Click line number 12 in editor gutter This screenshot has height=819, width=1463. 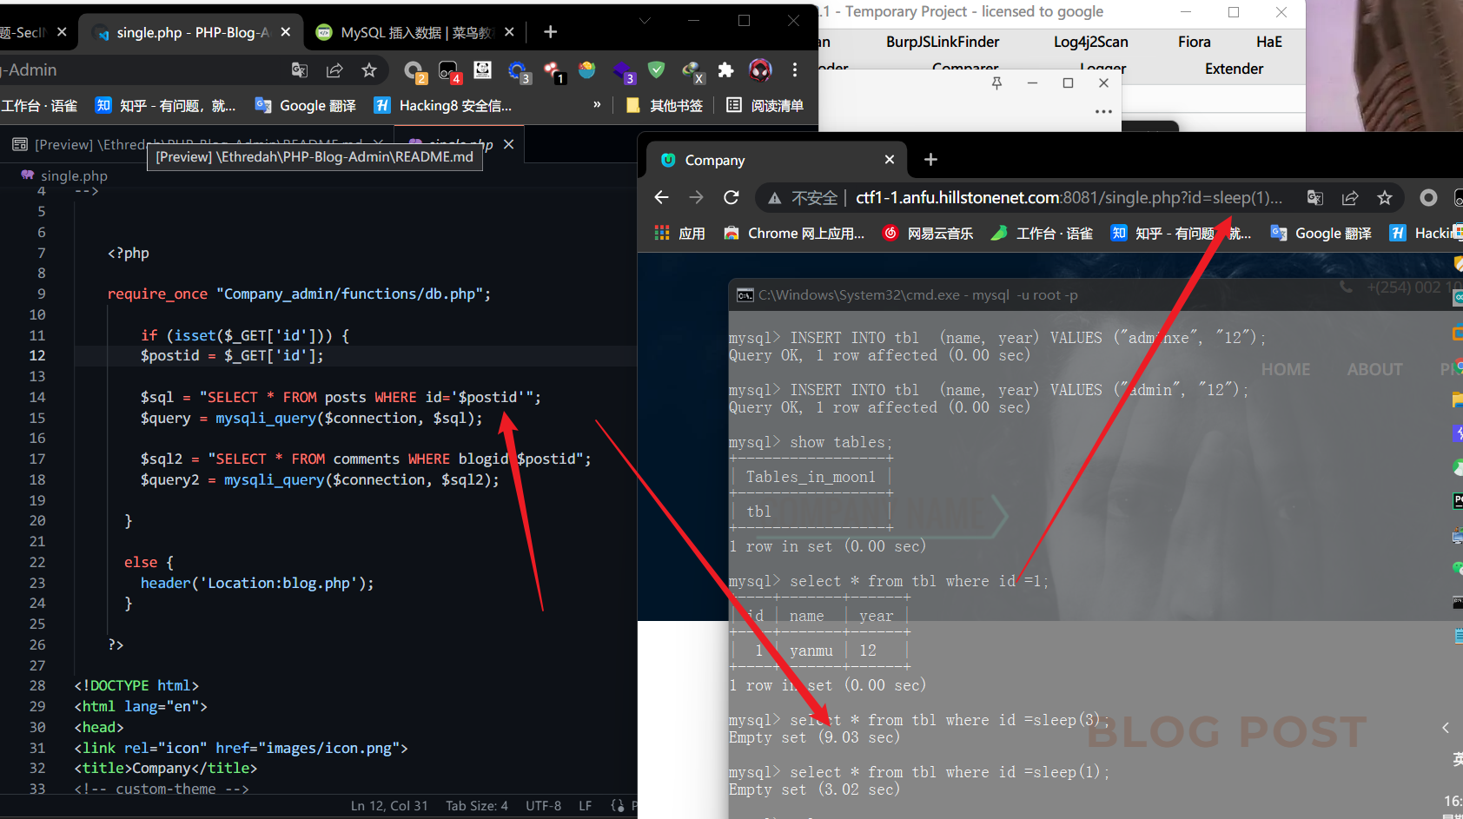[37, 355]
